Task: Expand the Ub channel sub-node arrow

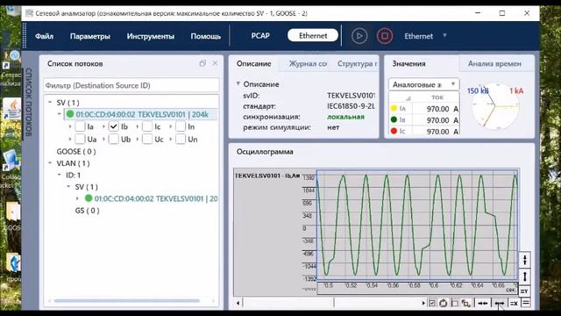Action: pyautogui.click(x=103, y=139)
